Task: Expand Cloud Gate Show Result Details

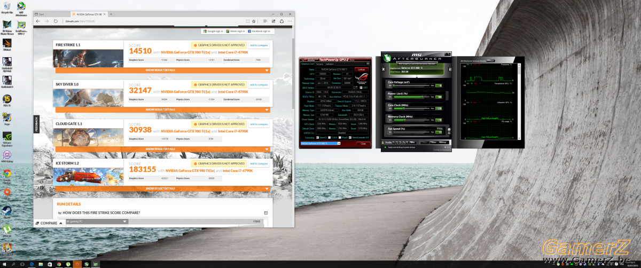Action: 163,149
